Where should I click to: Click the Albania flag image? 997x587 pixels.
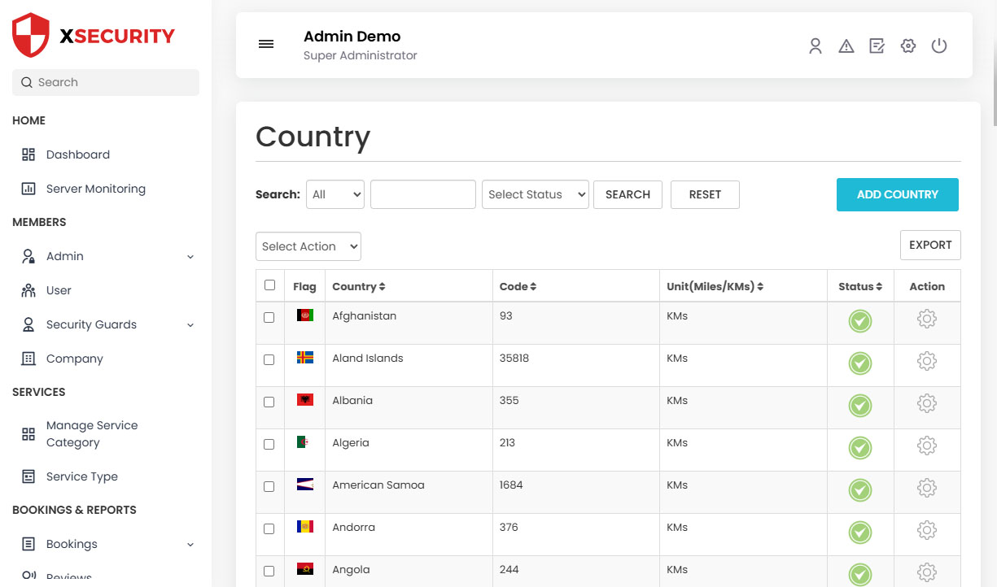point(305,400)
